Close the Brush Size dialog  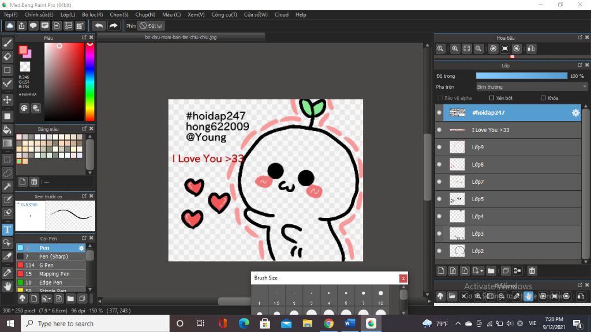pyautogui.click(x=403, y=278)
